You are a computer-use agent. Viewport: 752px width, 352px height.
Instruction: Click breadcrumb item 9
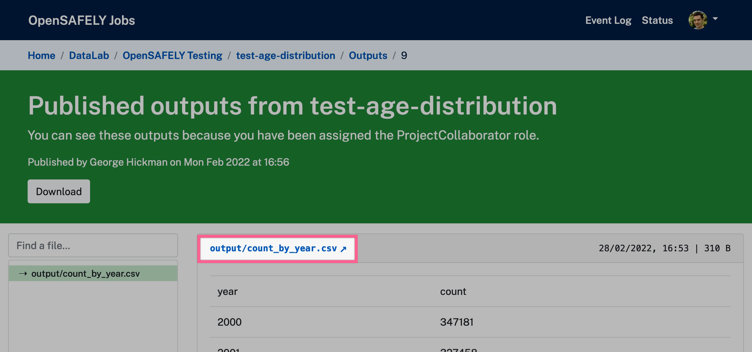click(x=404, y=55)
